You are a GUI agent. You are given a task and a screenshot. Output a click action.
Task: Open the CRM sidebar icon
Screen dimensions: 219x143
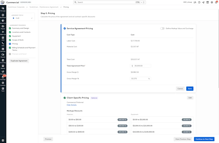[x=3, y=39]
